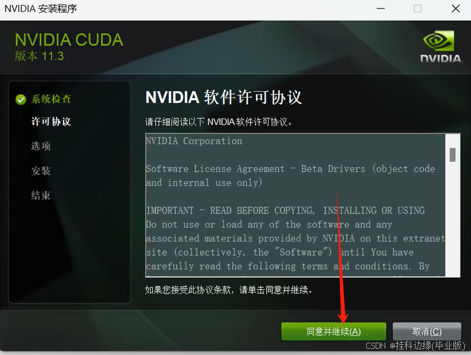Select the 安装 step in sidebar
Viewport: 471px width, 355px height.
(x=41, y=170)
